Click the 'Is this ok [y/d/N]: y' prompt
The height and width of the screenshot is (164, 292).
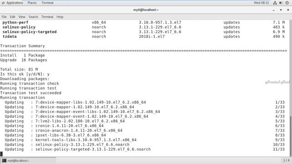pyautogui.click(x=25, y=74)
